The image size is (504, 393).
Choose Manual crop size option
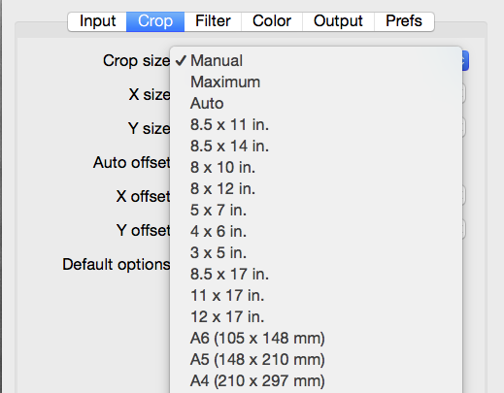[316, 60]
